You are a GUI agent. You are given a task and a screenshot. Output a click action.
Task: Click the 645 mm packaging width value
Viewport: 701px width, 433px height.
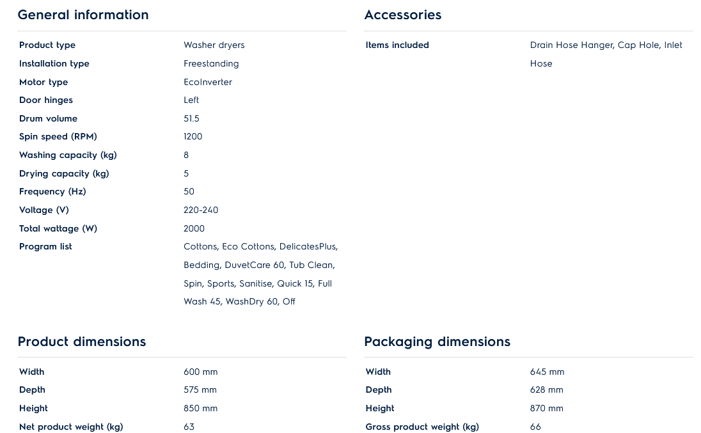pos(547,372)
